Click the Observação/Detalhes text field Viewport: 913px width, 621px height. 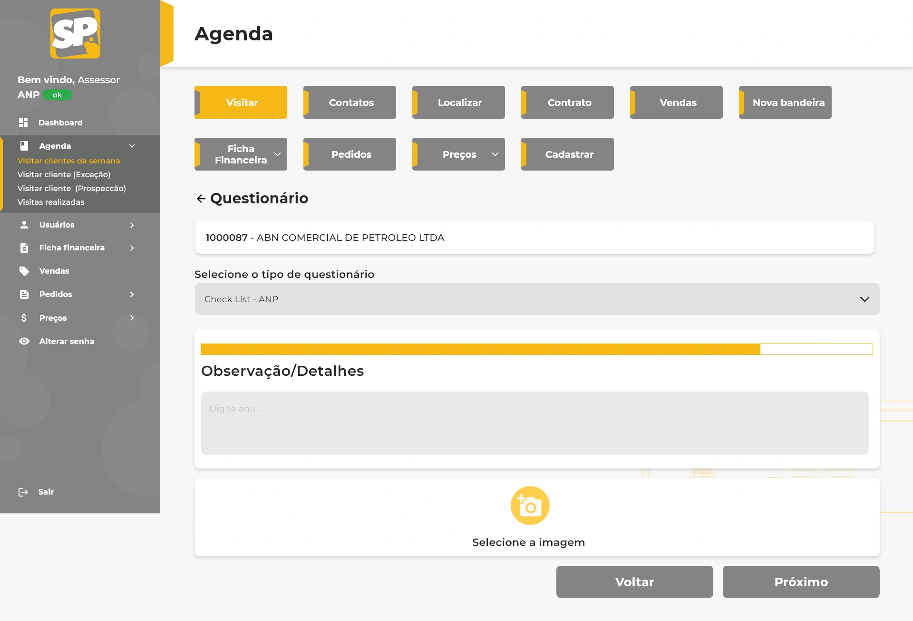click(534, 423)
